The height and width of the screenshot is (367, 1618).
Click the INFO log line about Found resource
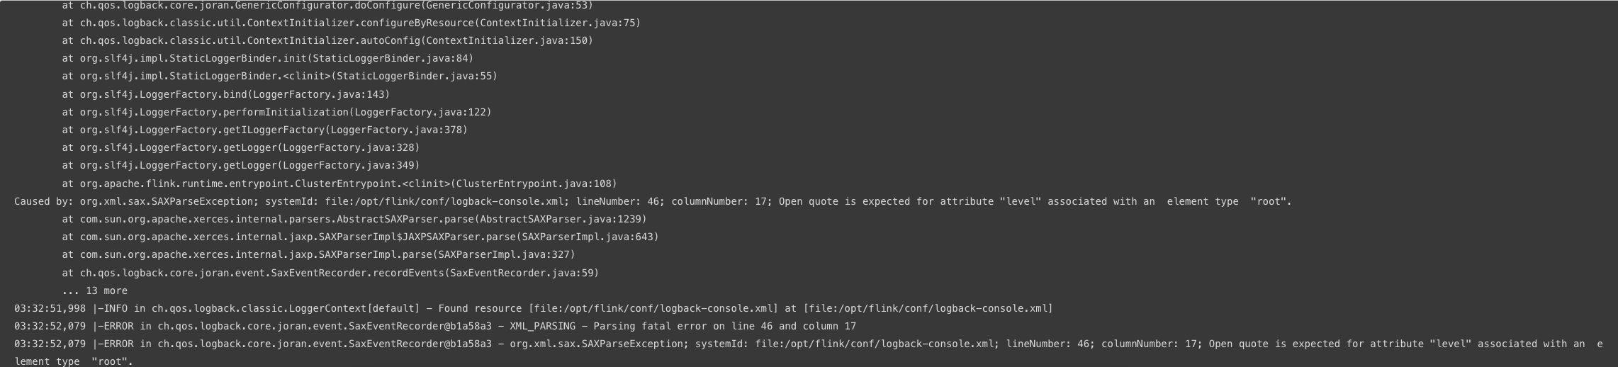(x=534, y=308)
